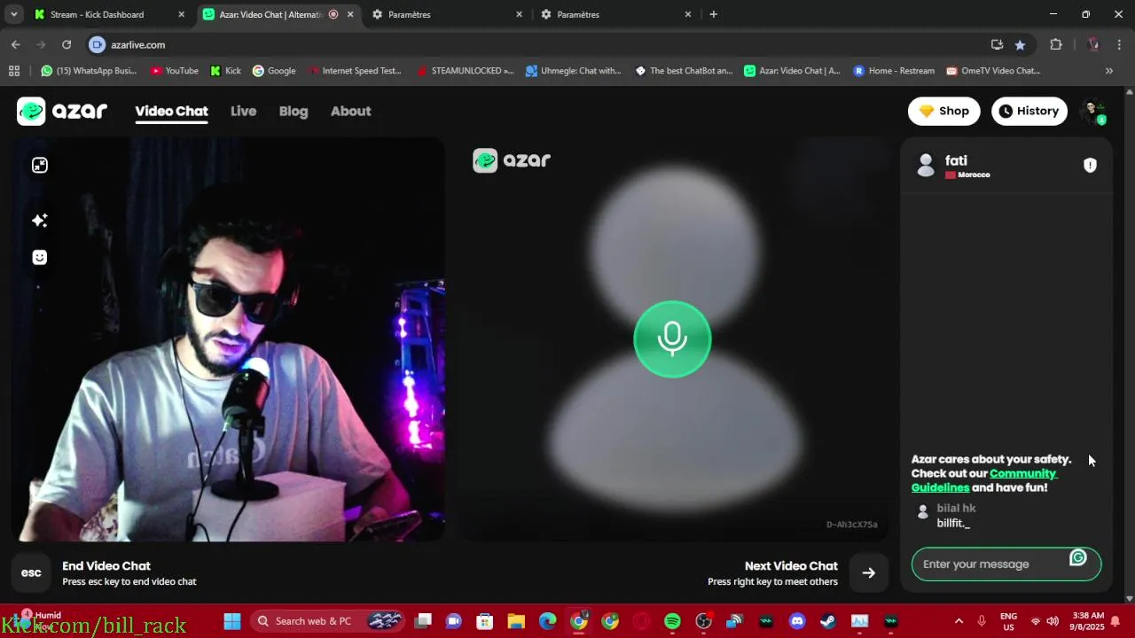
Task: Open the WhatsApp Business bookmark
Action: [x=89, y=71]
